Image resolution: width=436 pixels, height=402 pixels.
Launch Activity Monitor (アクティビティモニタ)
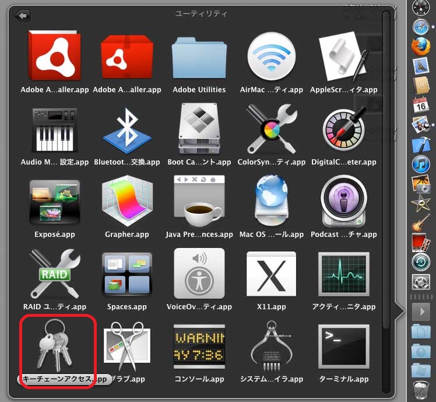[x=343, y=274]
